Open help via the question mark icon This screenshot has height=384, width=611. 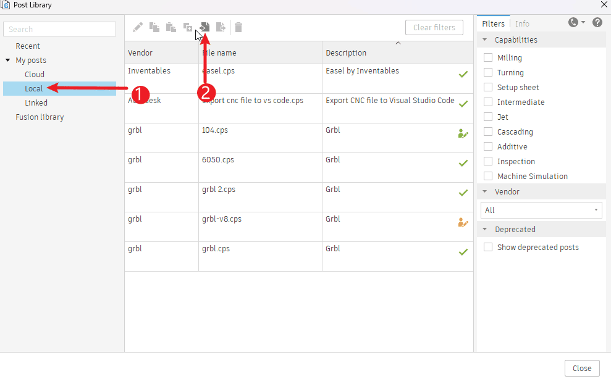[x=596, y=22]
